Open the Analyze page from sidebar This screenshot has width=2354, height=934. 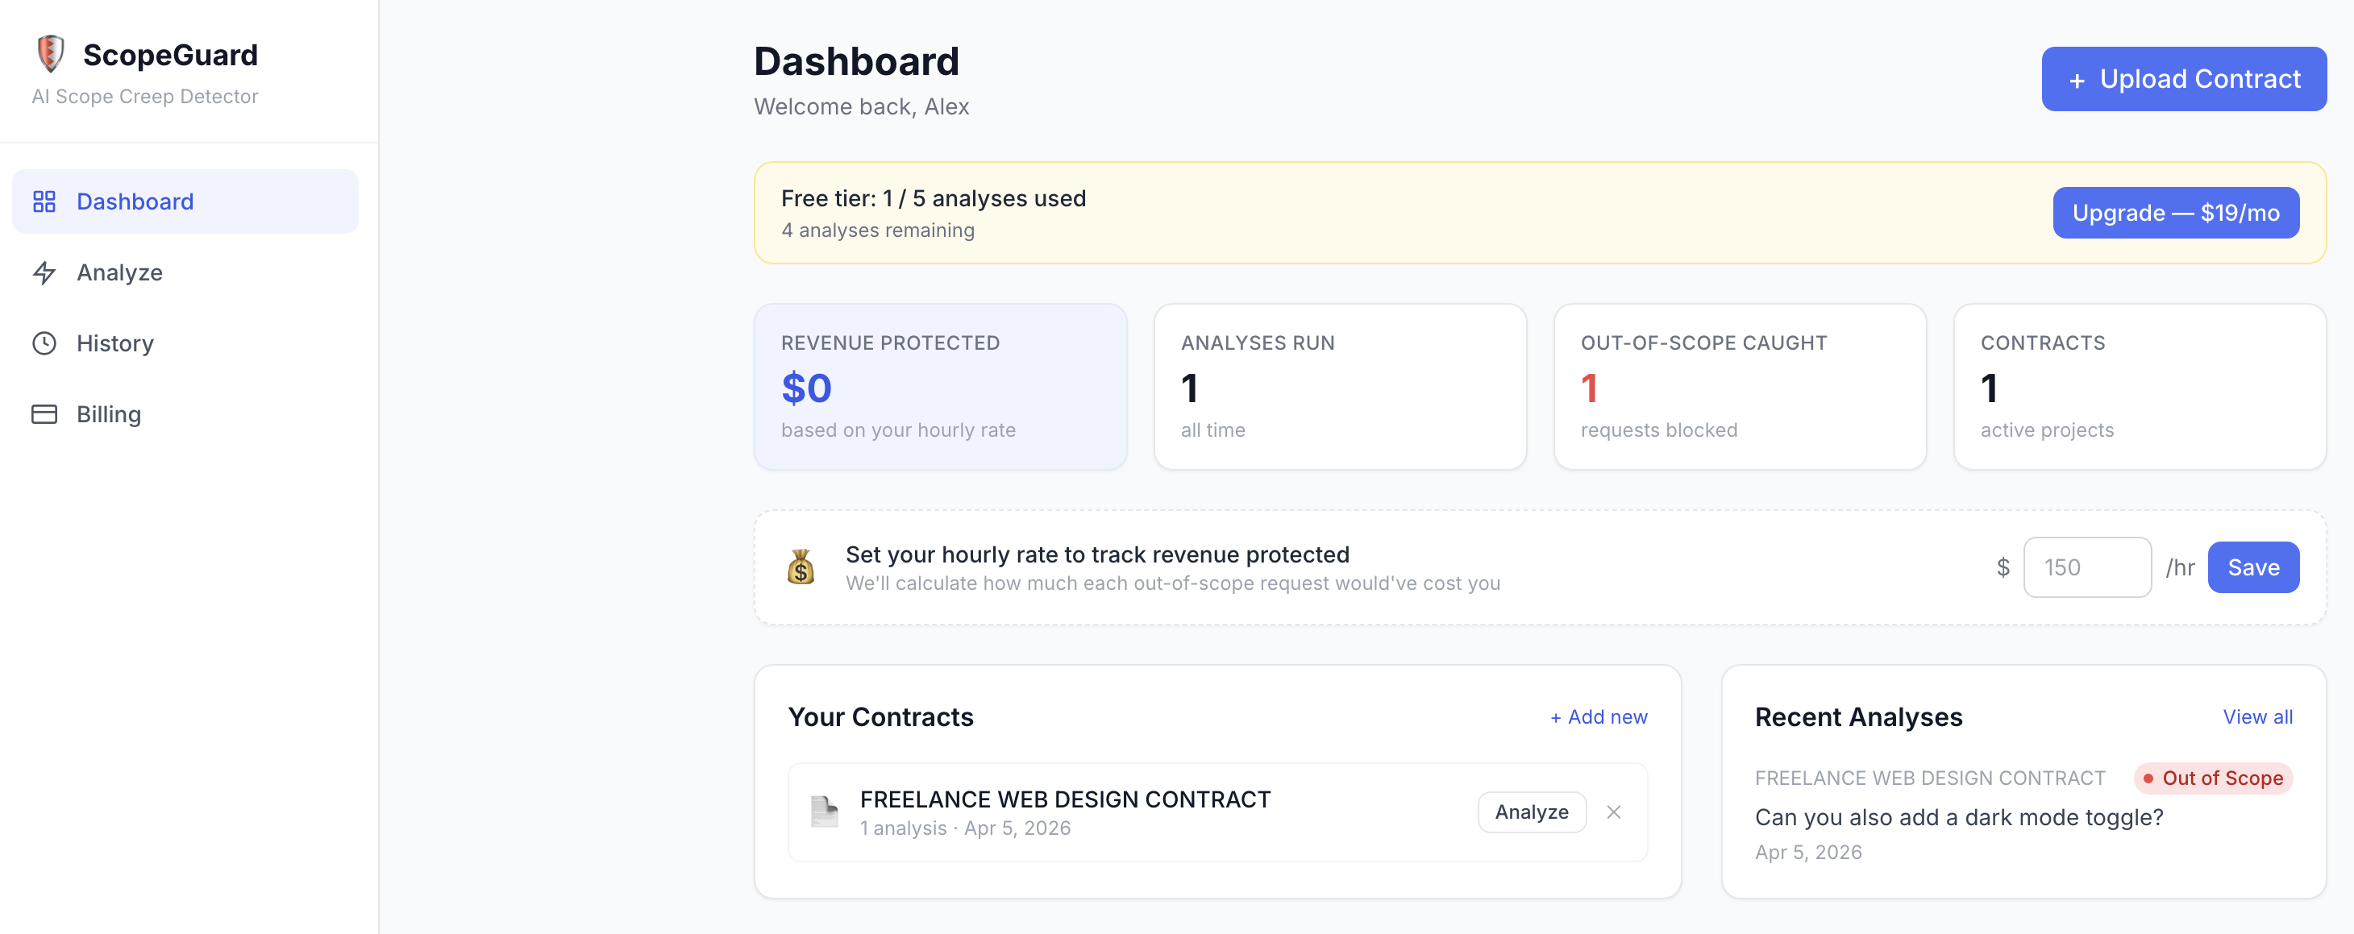point(119,272)
